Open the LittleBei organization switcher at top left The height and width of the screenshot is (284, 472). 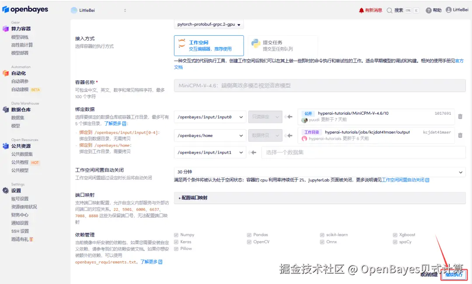99,10
